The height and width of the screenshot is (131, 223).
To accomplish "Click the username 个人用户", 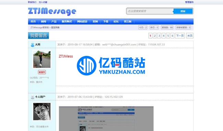I will (40, 97).
